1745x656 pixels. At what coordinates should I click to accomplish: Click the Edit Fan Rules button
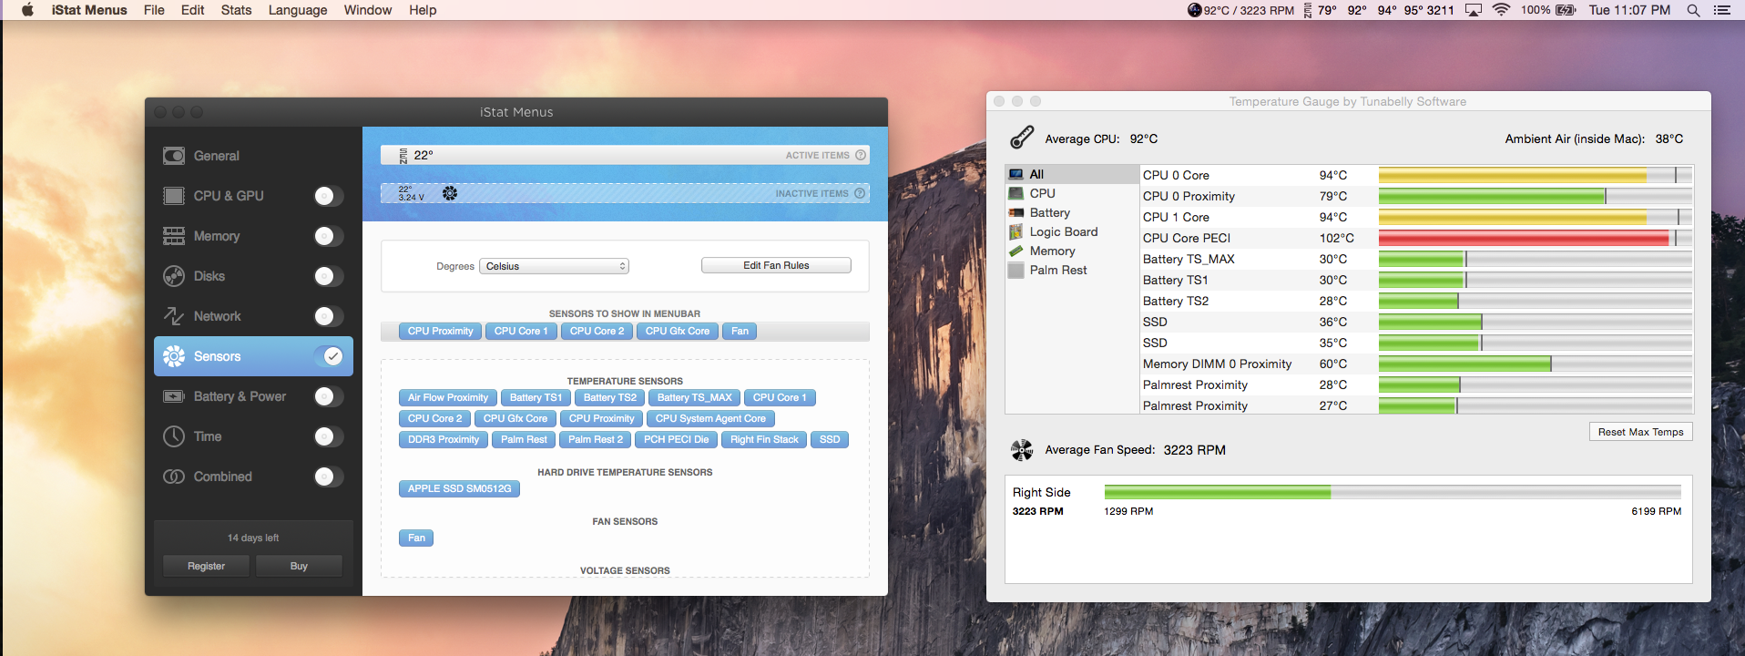pos(776,265)
